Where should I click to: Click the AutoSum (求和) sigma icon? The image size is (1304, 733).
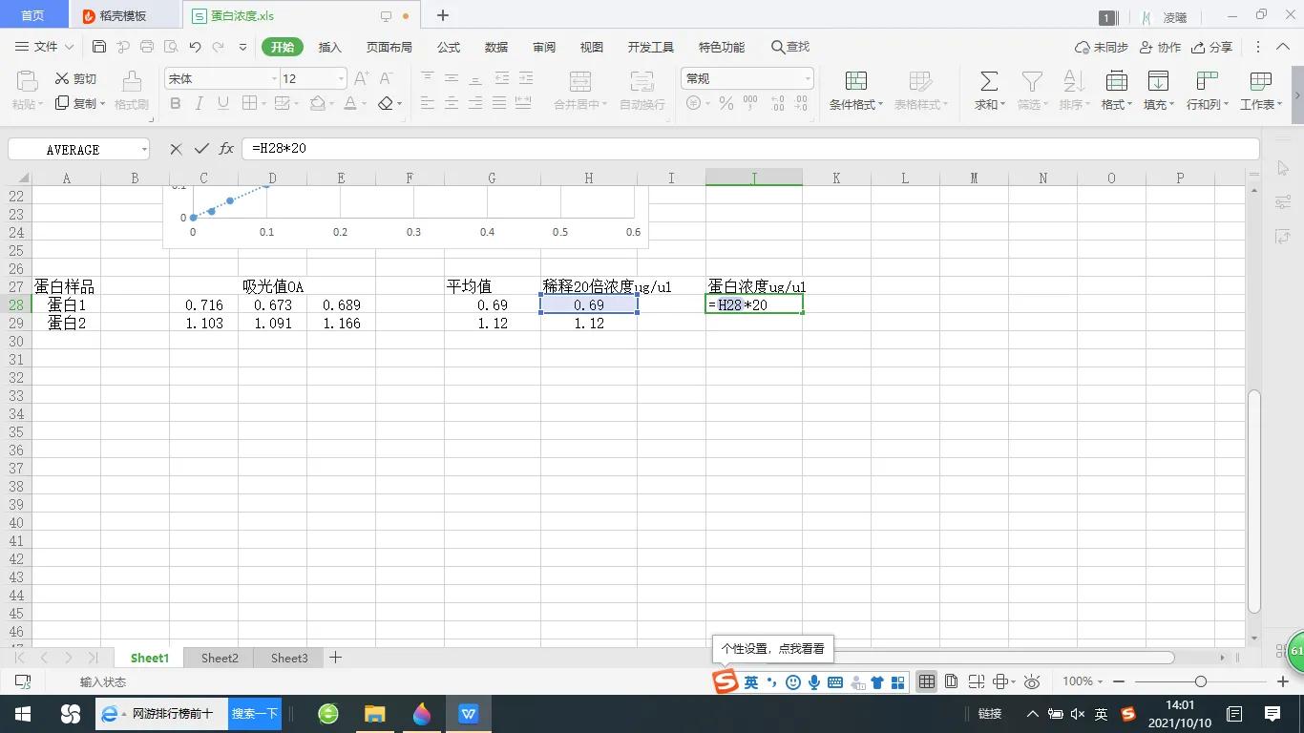pyautogui.click(x=989, y=81)
